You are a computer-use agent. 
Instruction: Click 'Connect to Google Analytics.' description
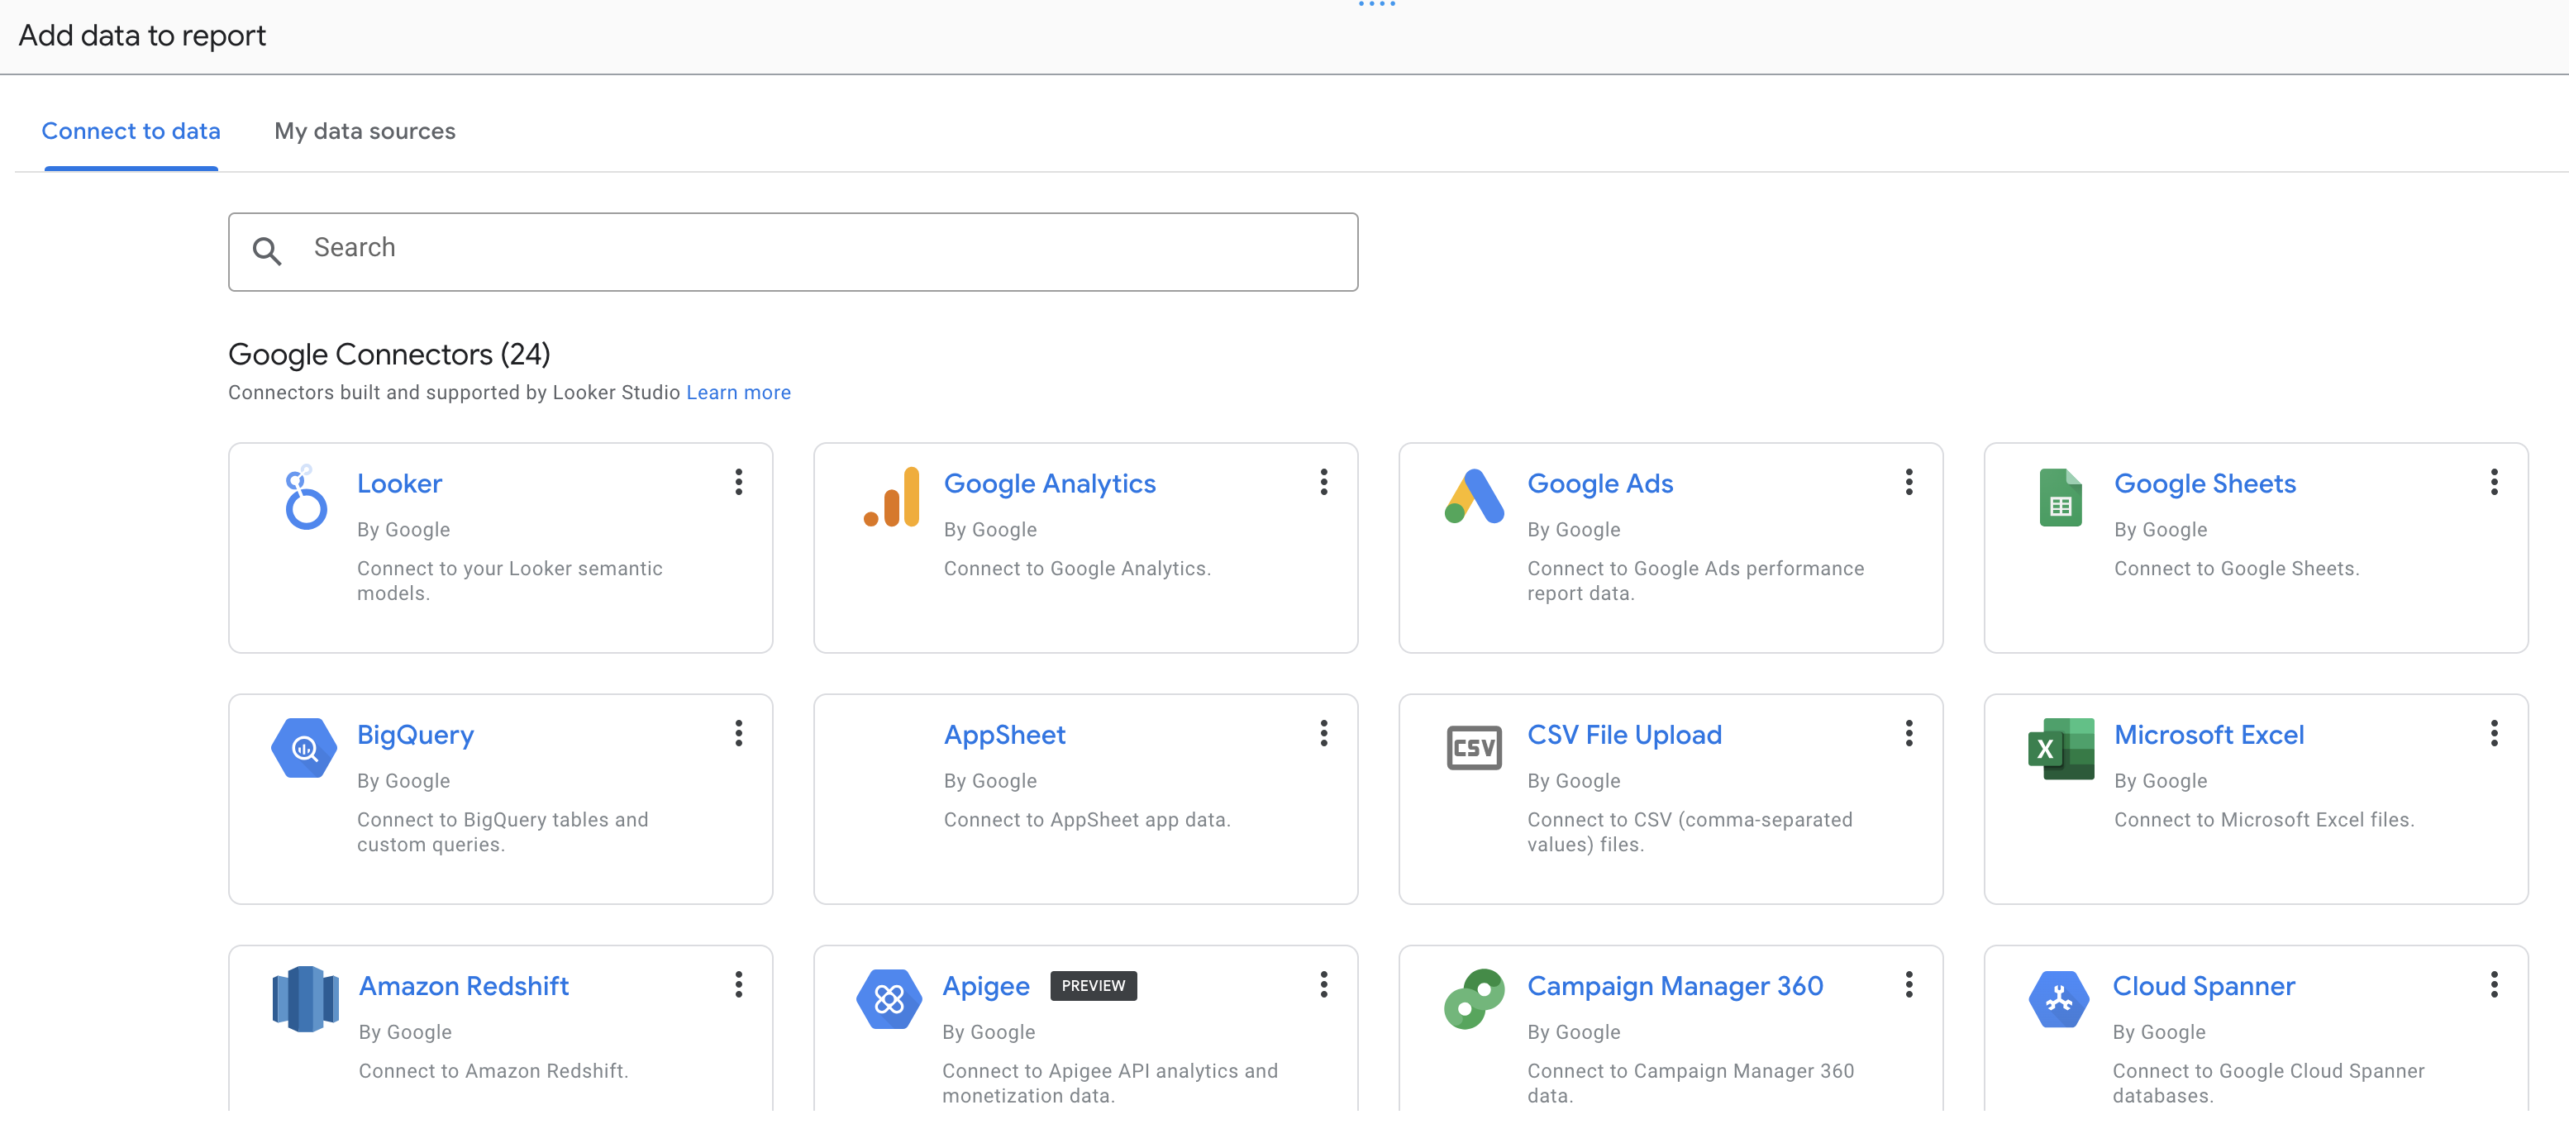[1077, 569]
